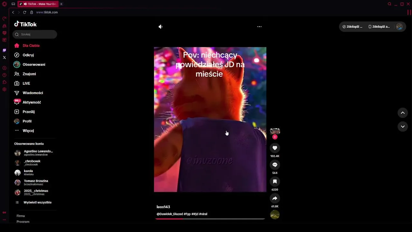The height and width of the screenshot is (232, 412).
Task: Open the spinning sound disc icon
Action: [x=275, y=215]
